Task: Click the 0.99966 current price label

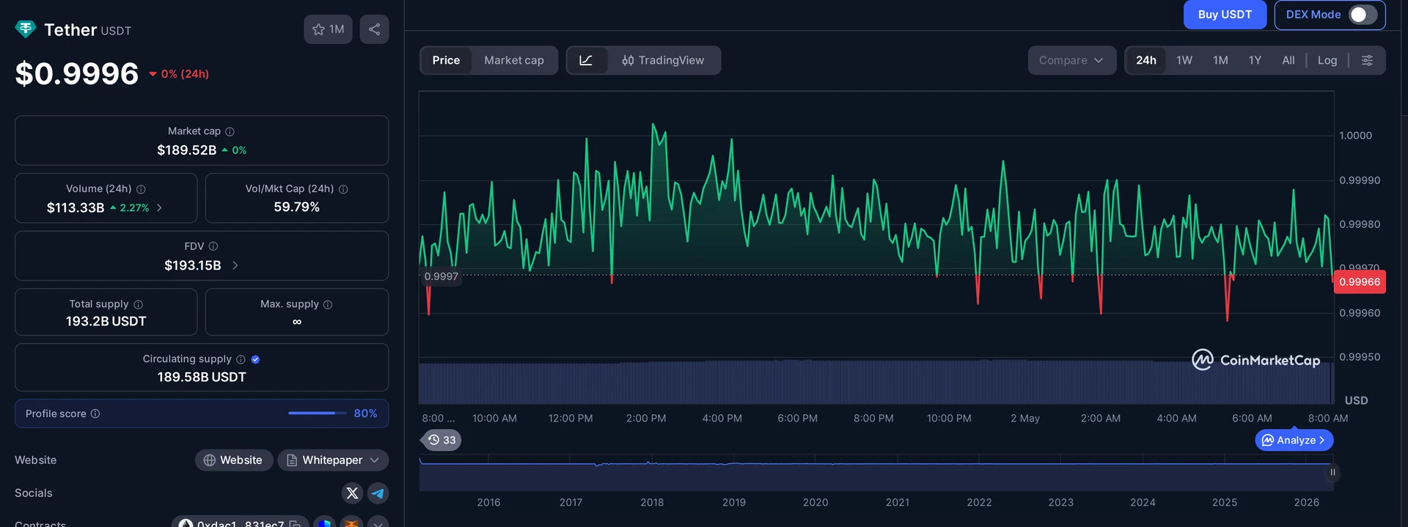Action: pos(1360,282)
